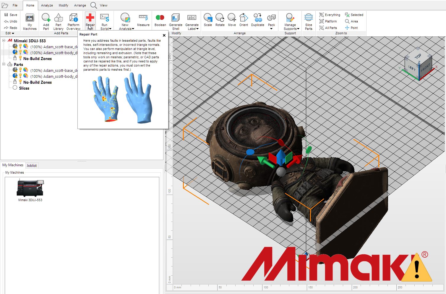Zoom to Area
The image size is (446, 294).
[351, 21]
